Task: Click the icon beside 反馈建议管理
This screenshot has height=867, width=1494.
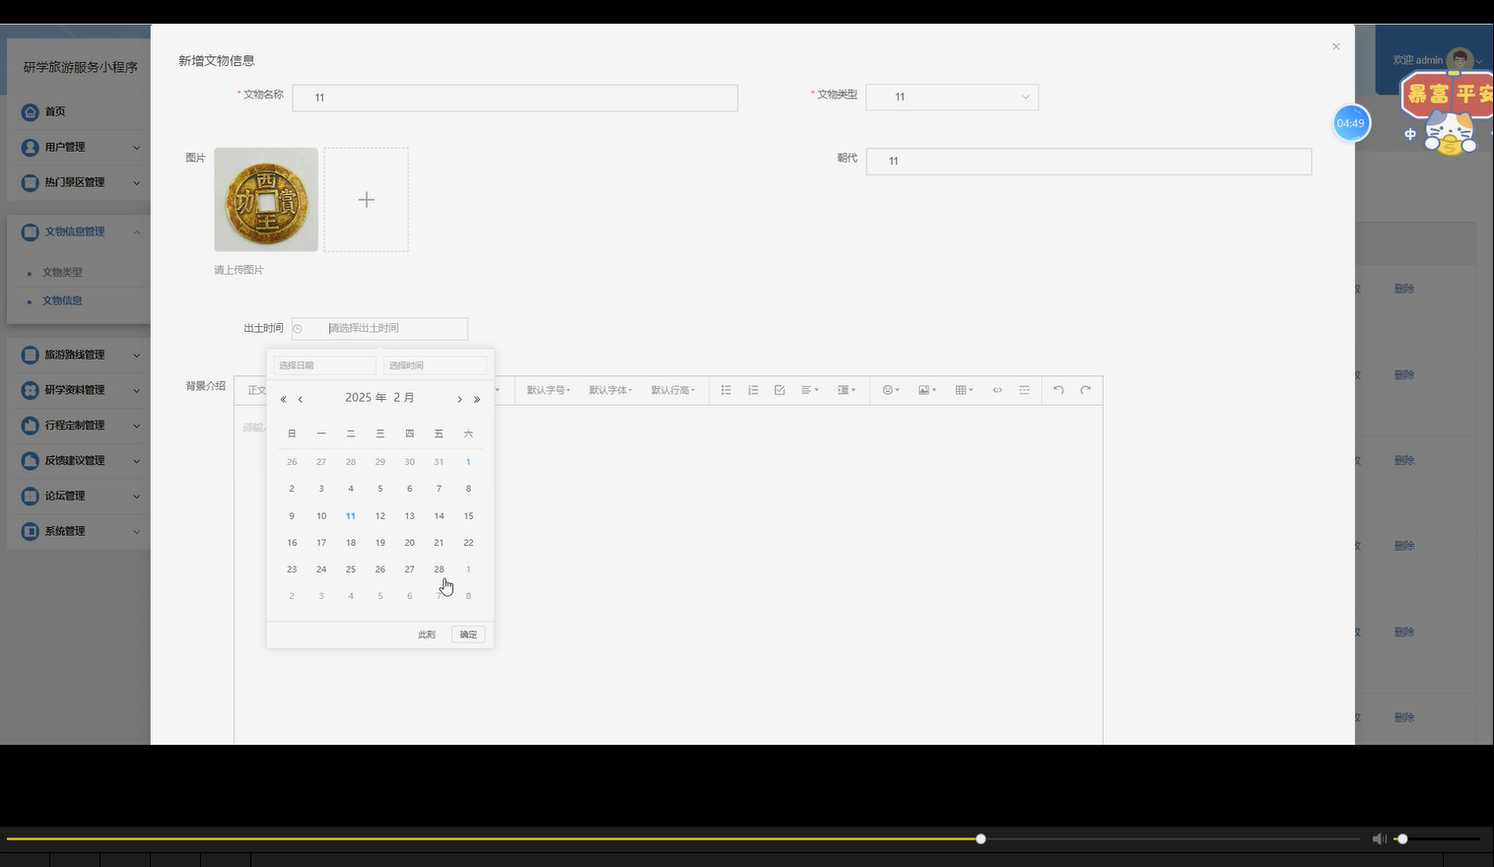Action: pos(30,460)
